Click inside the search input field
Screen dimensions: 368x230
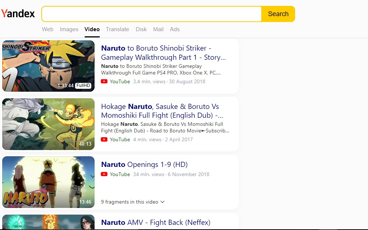pos(152,14)
